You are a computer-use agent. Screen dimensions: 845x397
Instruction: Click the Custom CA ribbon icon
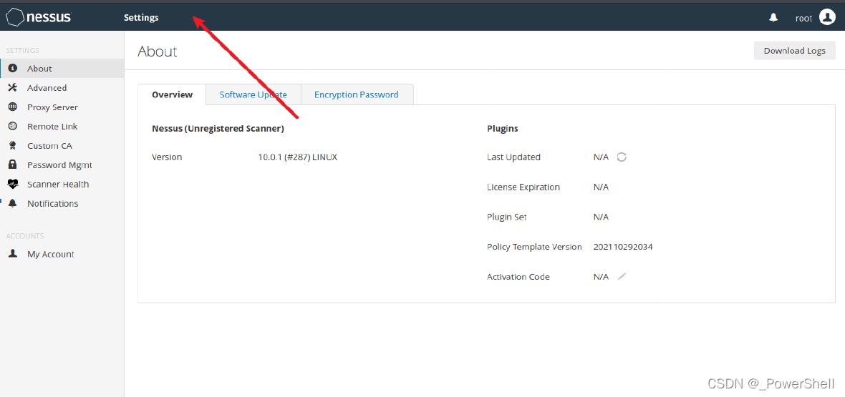13,146
